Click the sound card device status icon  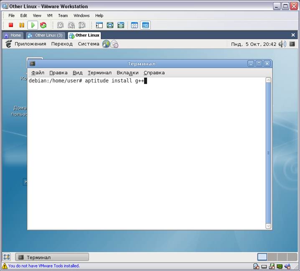[287, 266]
